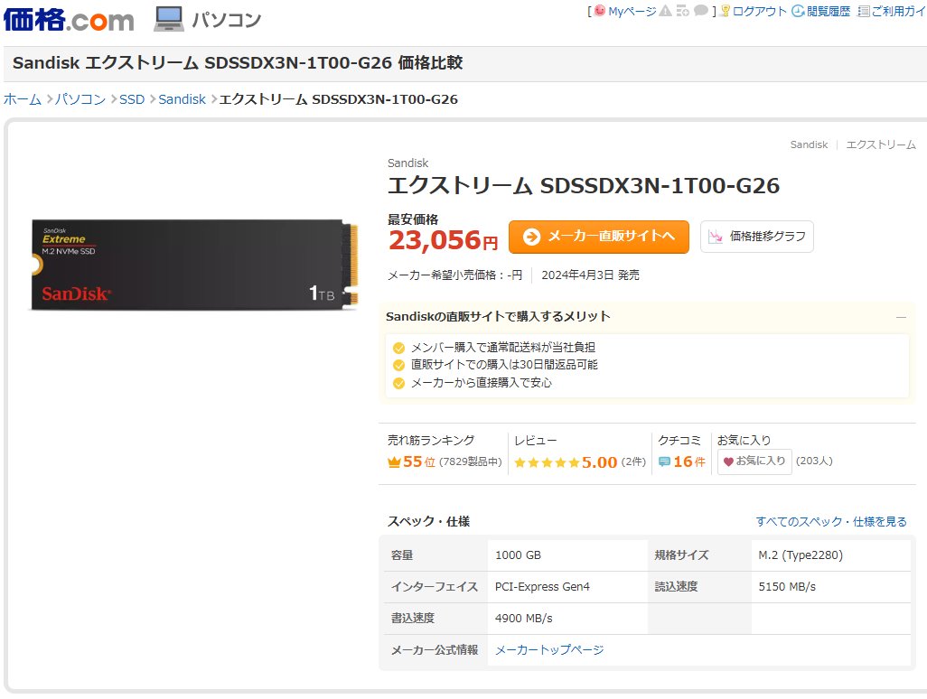Click the price trend chart icon
Viewport: 927px width, 699px height.
pos(716,237)
